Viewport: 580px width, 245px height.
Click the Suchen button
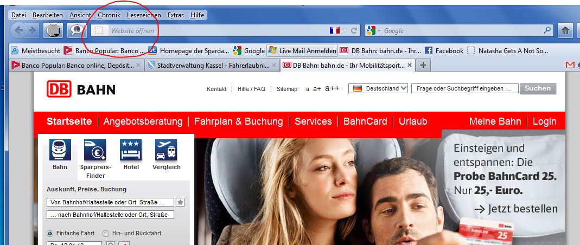point(538,88)
